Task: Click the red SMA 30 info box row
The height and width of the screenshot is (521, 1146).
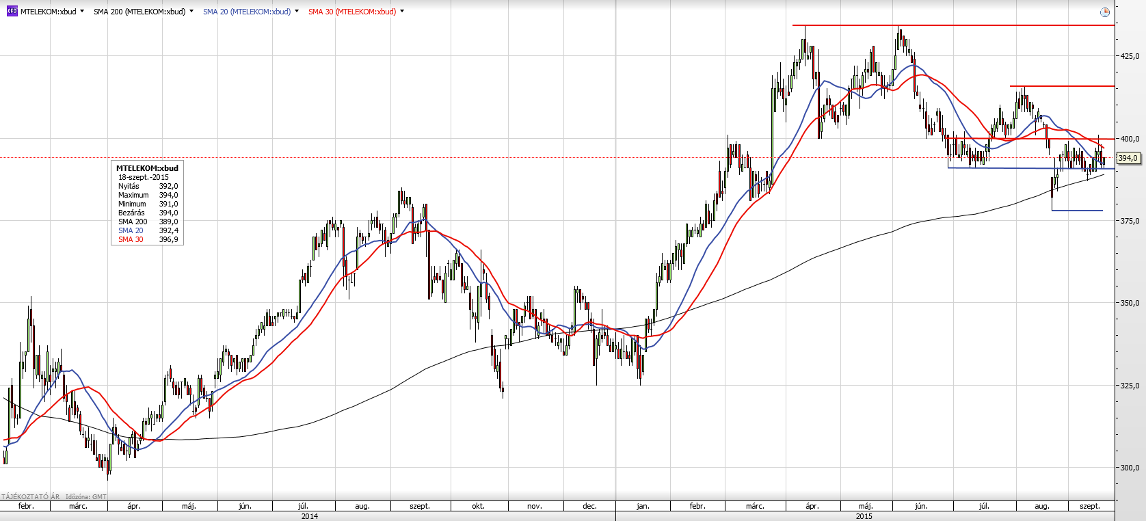Action: click(x=148, y=239)
